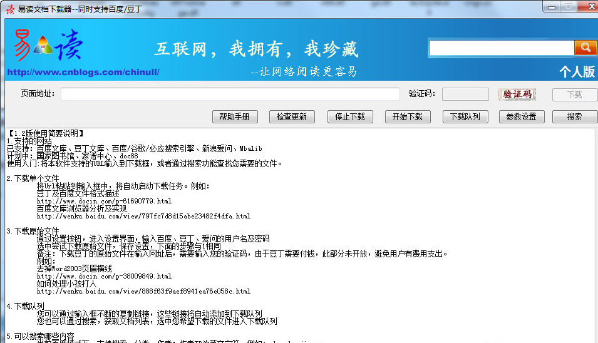The image size is (598, 343).
Task: Close the 易读文档下载器 window
Action: coord(589,7)
